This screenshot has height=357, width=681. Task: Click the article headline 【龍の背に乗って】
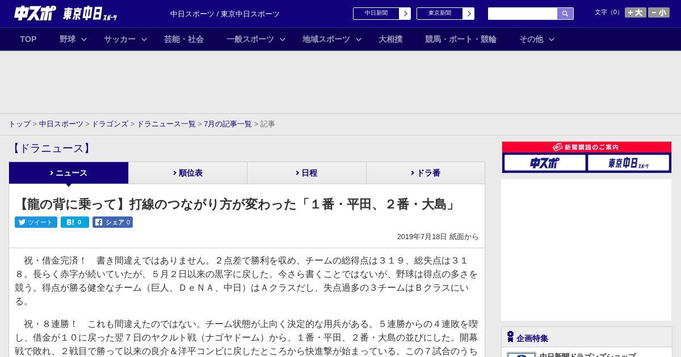[x=236, y=204]
